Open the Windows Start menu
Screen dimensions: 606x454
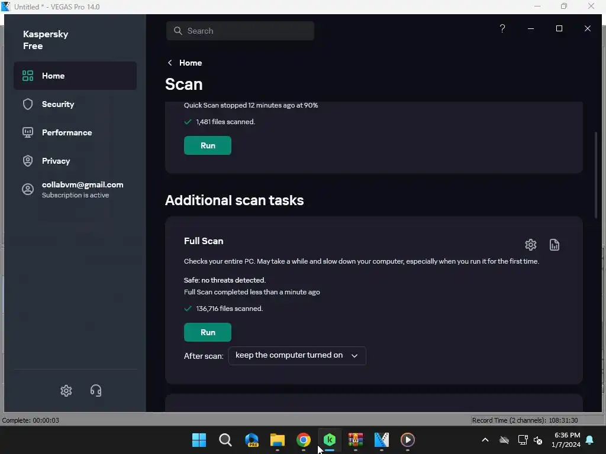[199, 440]
